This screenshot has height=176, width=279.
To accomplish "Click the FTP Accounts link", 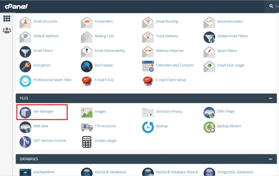I will [105, 126].
